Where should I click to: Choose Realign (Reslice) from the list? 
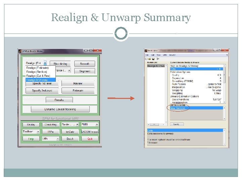40,72
